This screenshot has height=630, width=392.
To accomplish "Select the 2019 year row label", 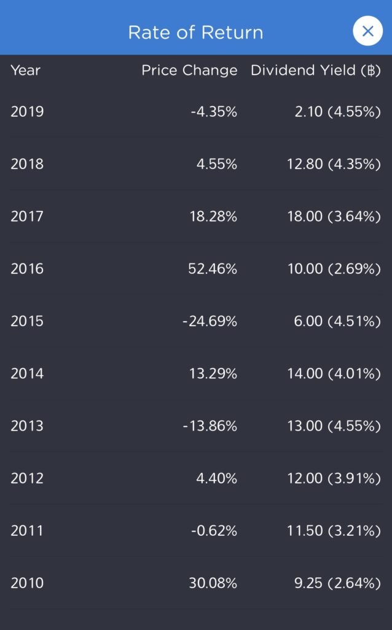I will [27, 112].
